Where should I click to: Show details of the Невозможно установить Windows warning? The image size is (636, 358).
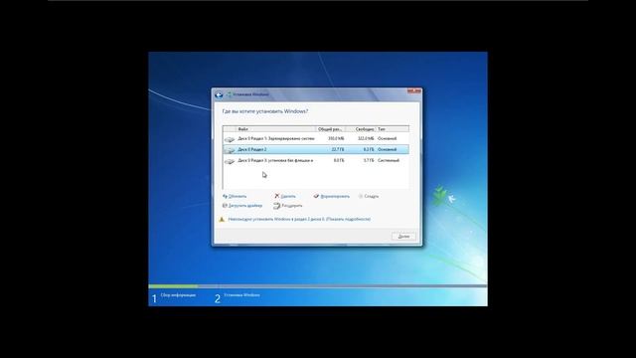point(299,219)
